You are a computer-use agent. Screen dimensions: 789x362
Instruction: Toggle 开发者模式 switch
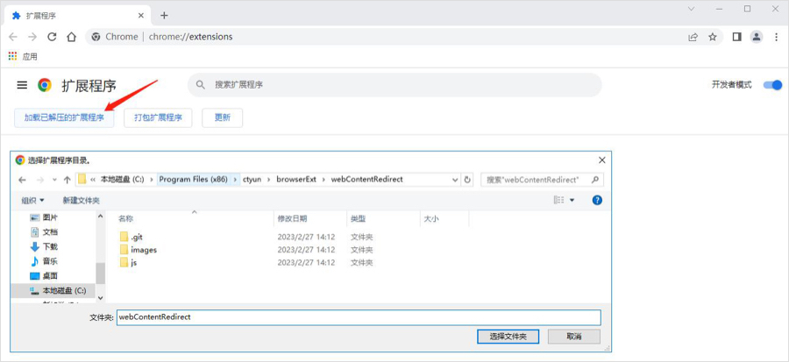[772, 85]
